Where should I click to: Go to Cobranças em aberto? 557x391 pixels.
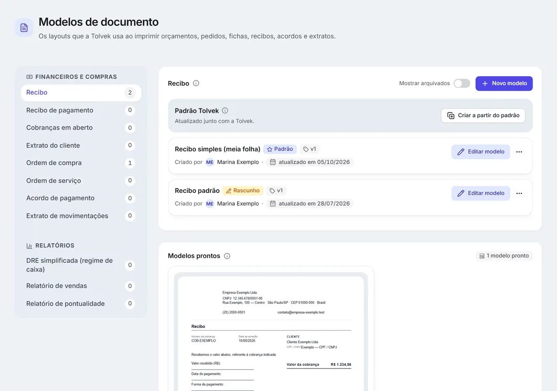tap(81, 128)
